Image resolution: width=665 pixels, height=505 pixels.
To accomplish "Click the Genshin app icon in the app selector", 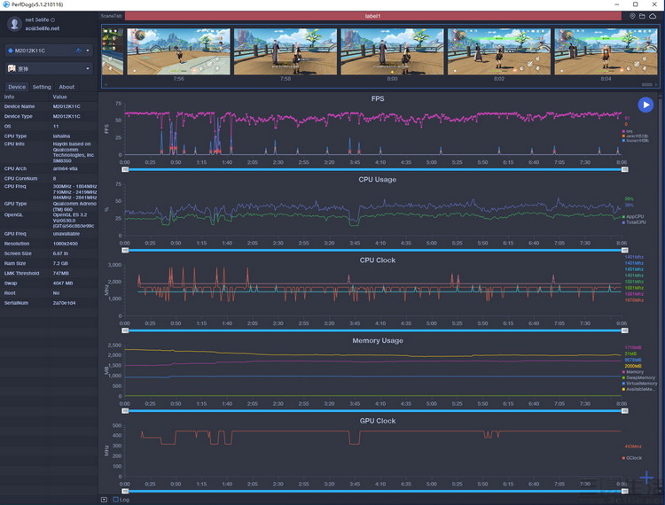I will (x=12, y=68).
